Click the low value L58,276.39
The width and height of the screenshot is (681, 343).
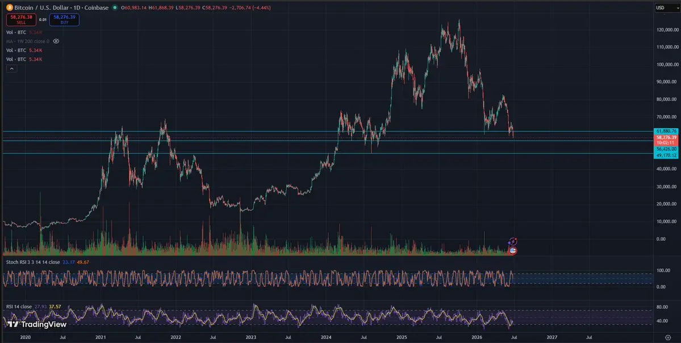(189, 8)
